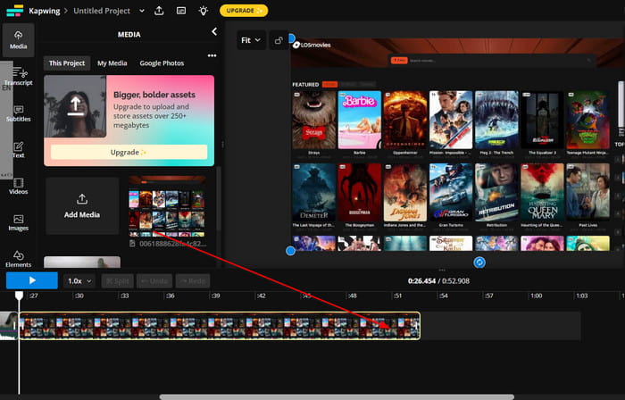Viewport: 625px width, 400px height.
Task: Click the Oppenheimer poster in canvas
Action: coord(405,120)
